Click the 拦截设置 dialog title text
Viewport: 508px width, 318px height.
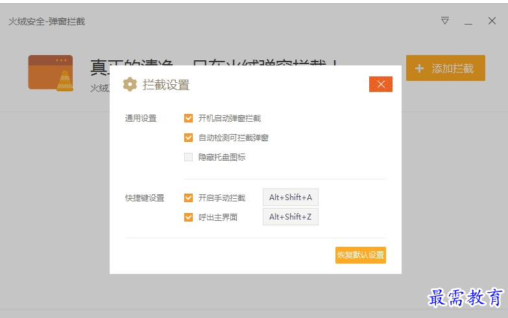click(x=166, y=85)
